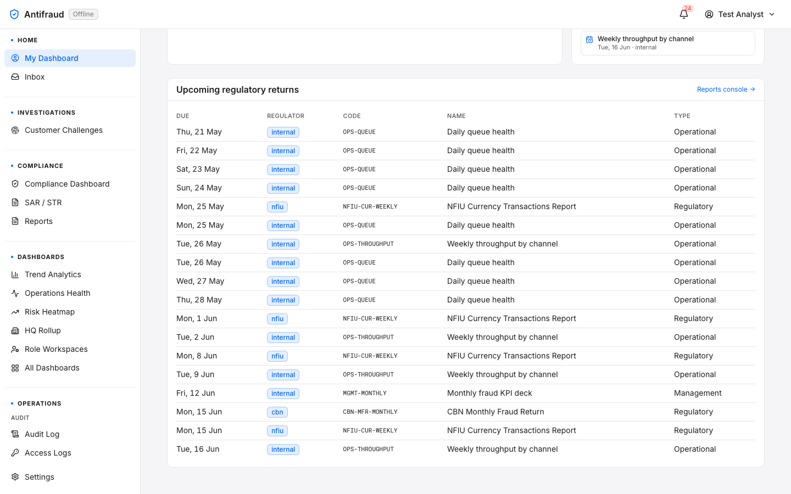Image resolution: width=791 pixels, height=494 pixels.
Task: Click the Access Logs key icon
Action: (x=15, y=453)
